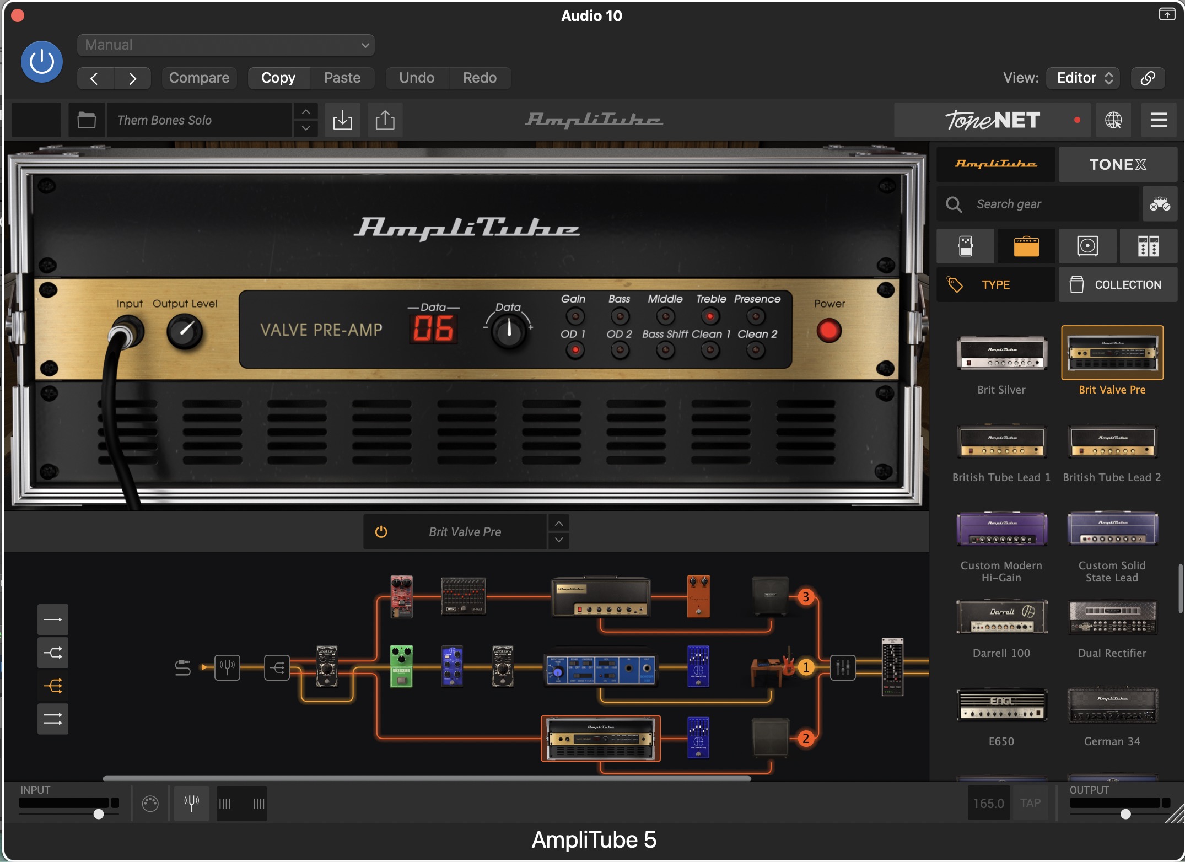This screenshot has height=862, width=1185.
Task: Toggle Brit Valve Pre module power
Action: tap(381, 532)
